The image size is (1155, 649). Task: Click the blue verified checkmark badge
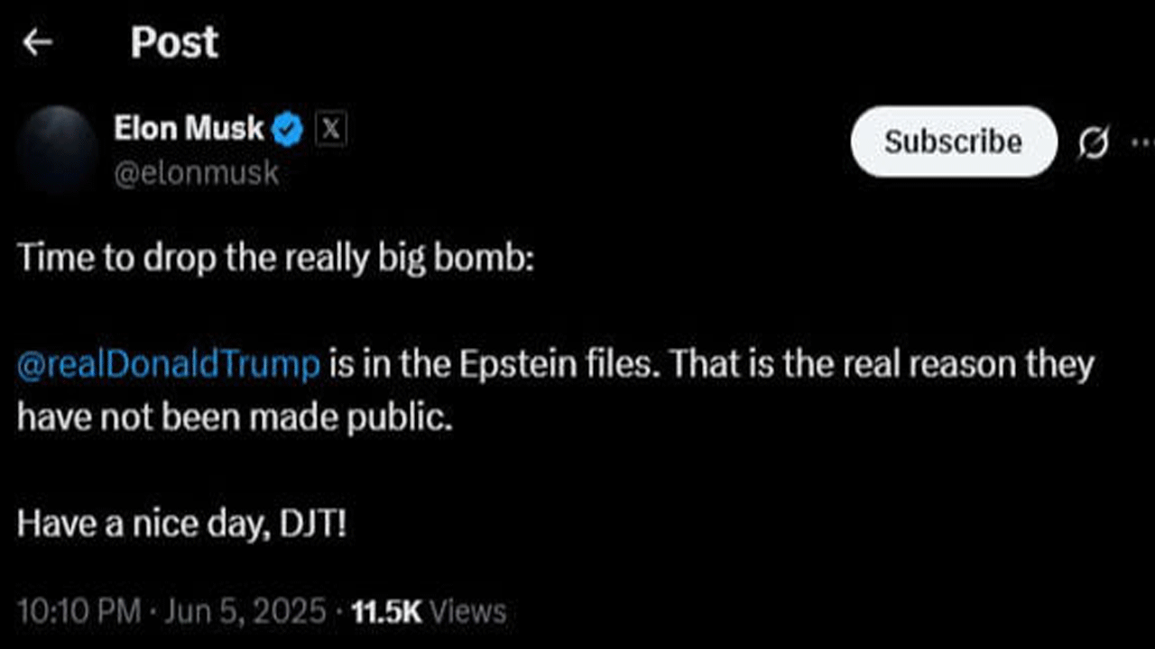(288, 130)
